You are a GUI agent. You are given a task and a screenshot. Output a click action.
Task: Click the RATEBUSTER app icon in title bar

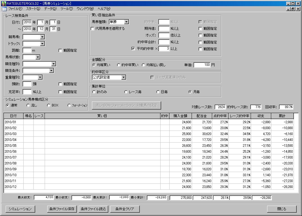4,3
